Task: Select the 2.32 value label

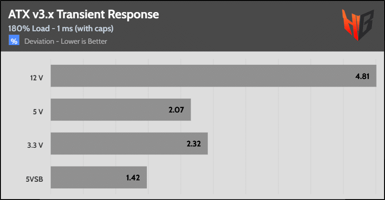Action: pyautogui.click(x=193, y=144)
